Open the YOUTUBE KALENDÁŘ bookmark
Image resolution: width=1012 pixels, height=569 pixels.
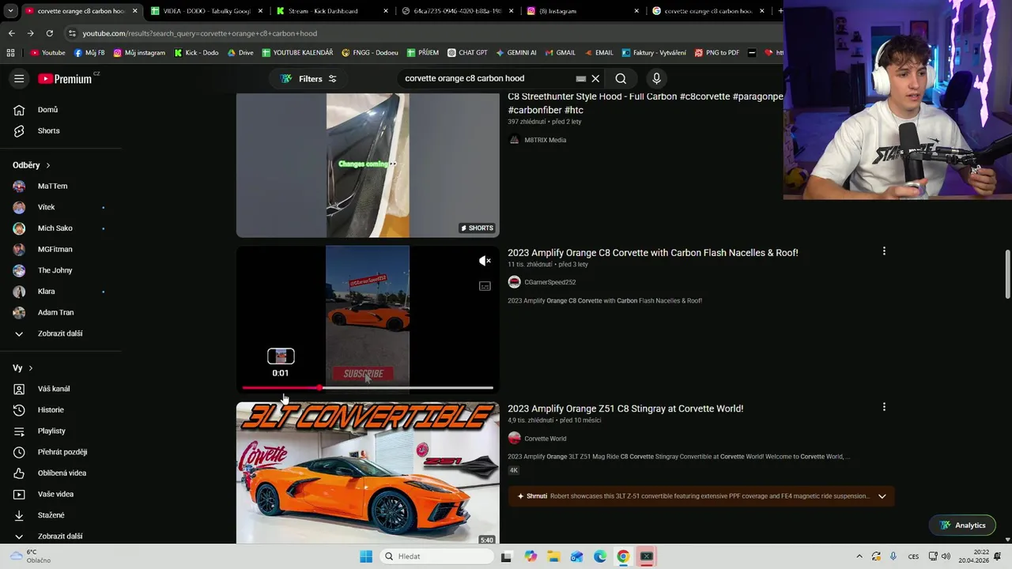point(297,53)
